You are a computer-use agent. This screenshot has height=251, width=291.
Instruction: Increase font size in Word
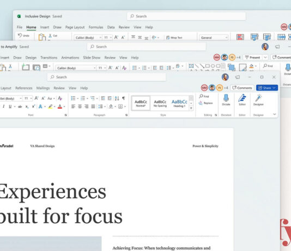click(x=37, y=98)
